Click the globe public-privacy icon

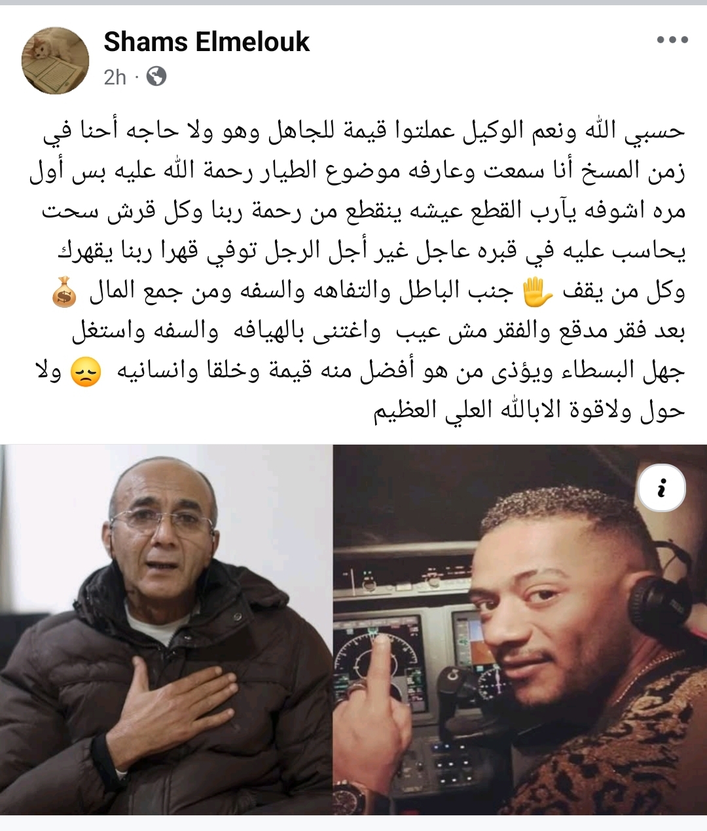[156, 77]
